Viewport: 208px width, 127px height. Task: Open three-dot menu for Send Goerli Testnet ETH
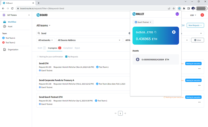tap(199, 102)
